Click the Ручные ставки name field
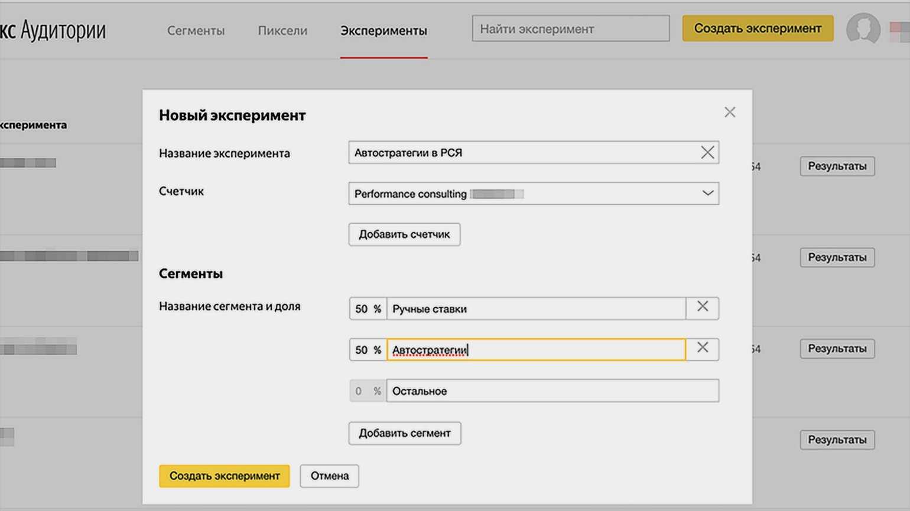910x511 pixels. point(536,309)
